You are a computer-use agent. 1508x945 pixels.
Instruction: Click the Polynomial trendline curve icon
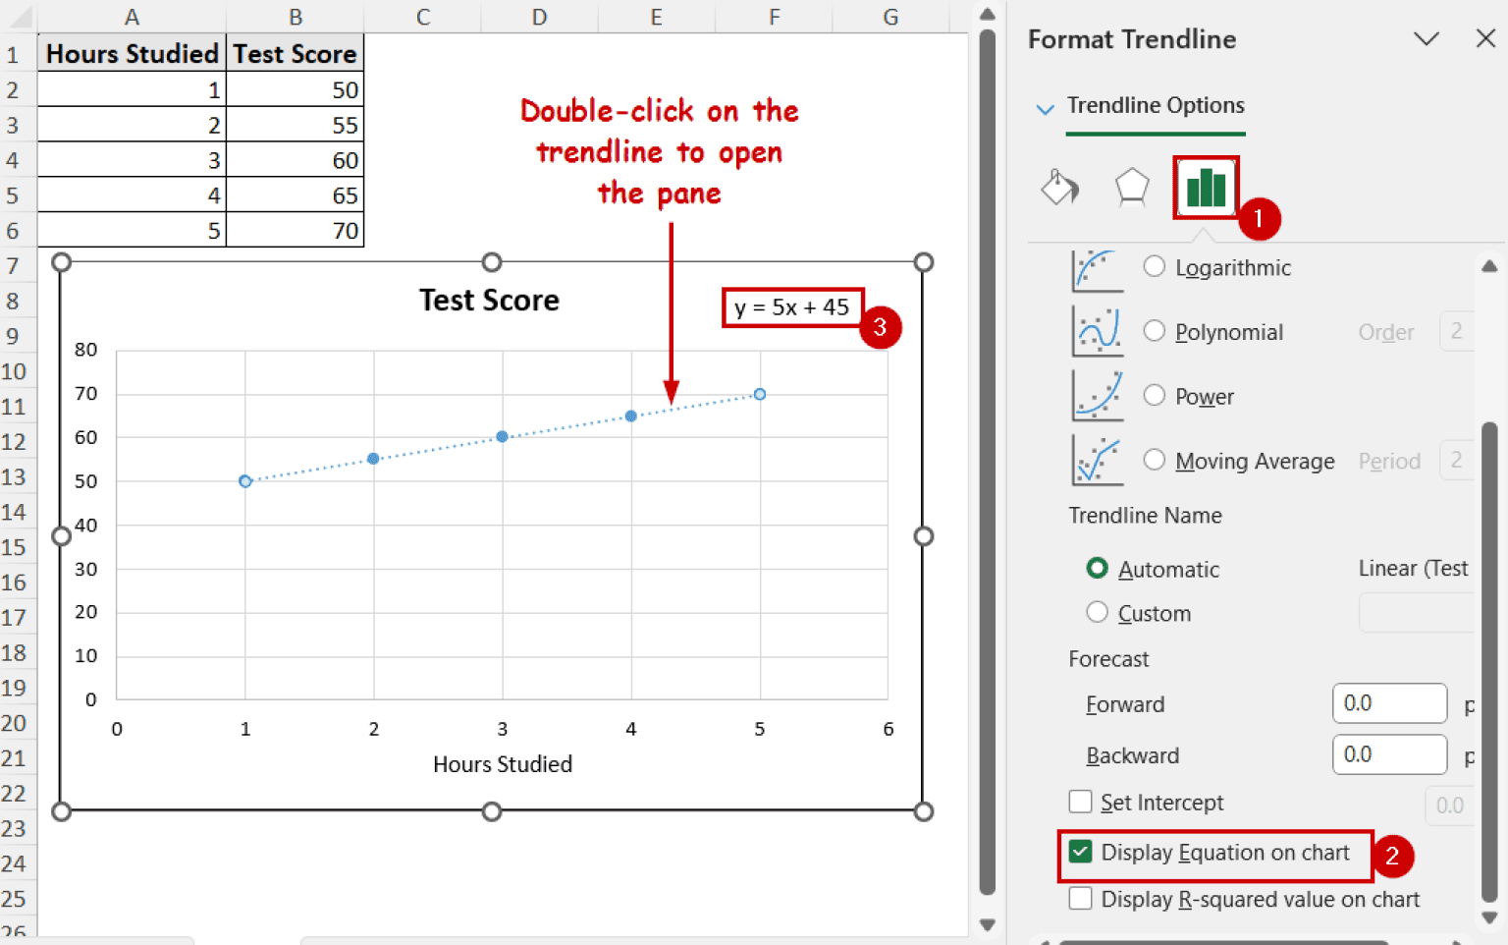click(x=1097, y=332)
